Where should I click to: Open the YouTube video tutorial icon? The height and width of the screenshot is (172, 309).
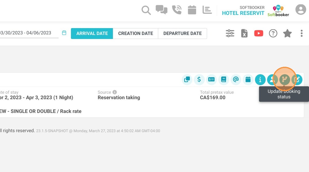[x=259, y=33]
